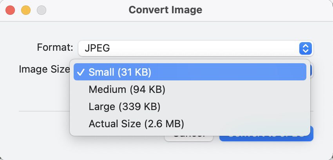Pick the Large (339 KB) option

(x=125, y=107)
